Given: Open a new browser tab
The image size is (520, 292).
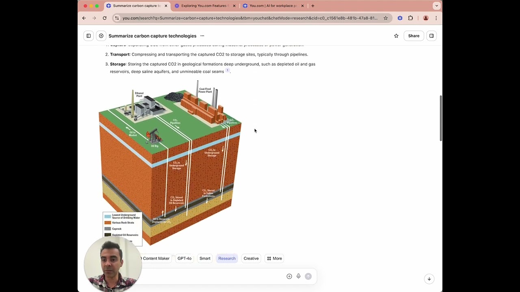Looking at the screenshot, I should tap(313, 6).
